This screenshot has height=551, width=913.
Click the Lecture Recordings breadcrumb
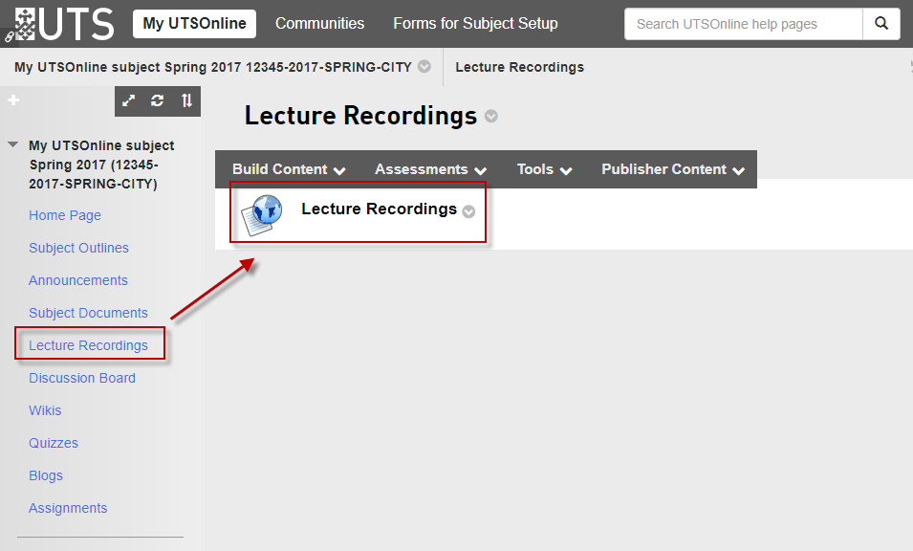pos(519,67)
